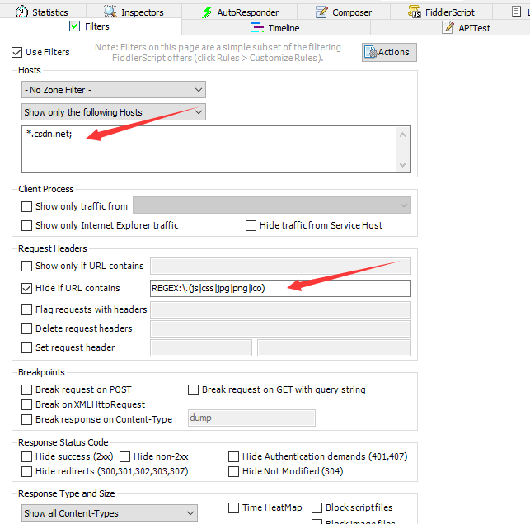Enable Break response on Content-Type
Screen dimensions: 530x524
point(26,420)
